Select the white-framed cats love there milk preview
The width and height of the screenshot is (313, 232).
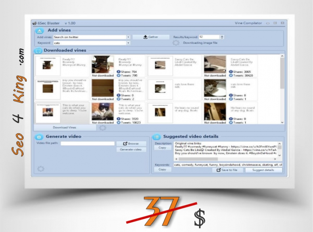[x=160, y=89]
